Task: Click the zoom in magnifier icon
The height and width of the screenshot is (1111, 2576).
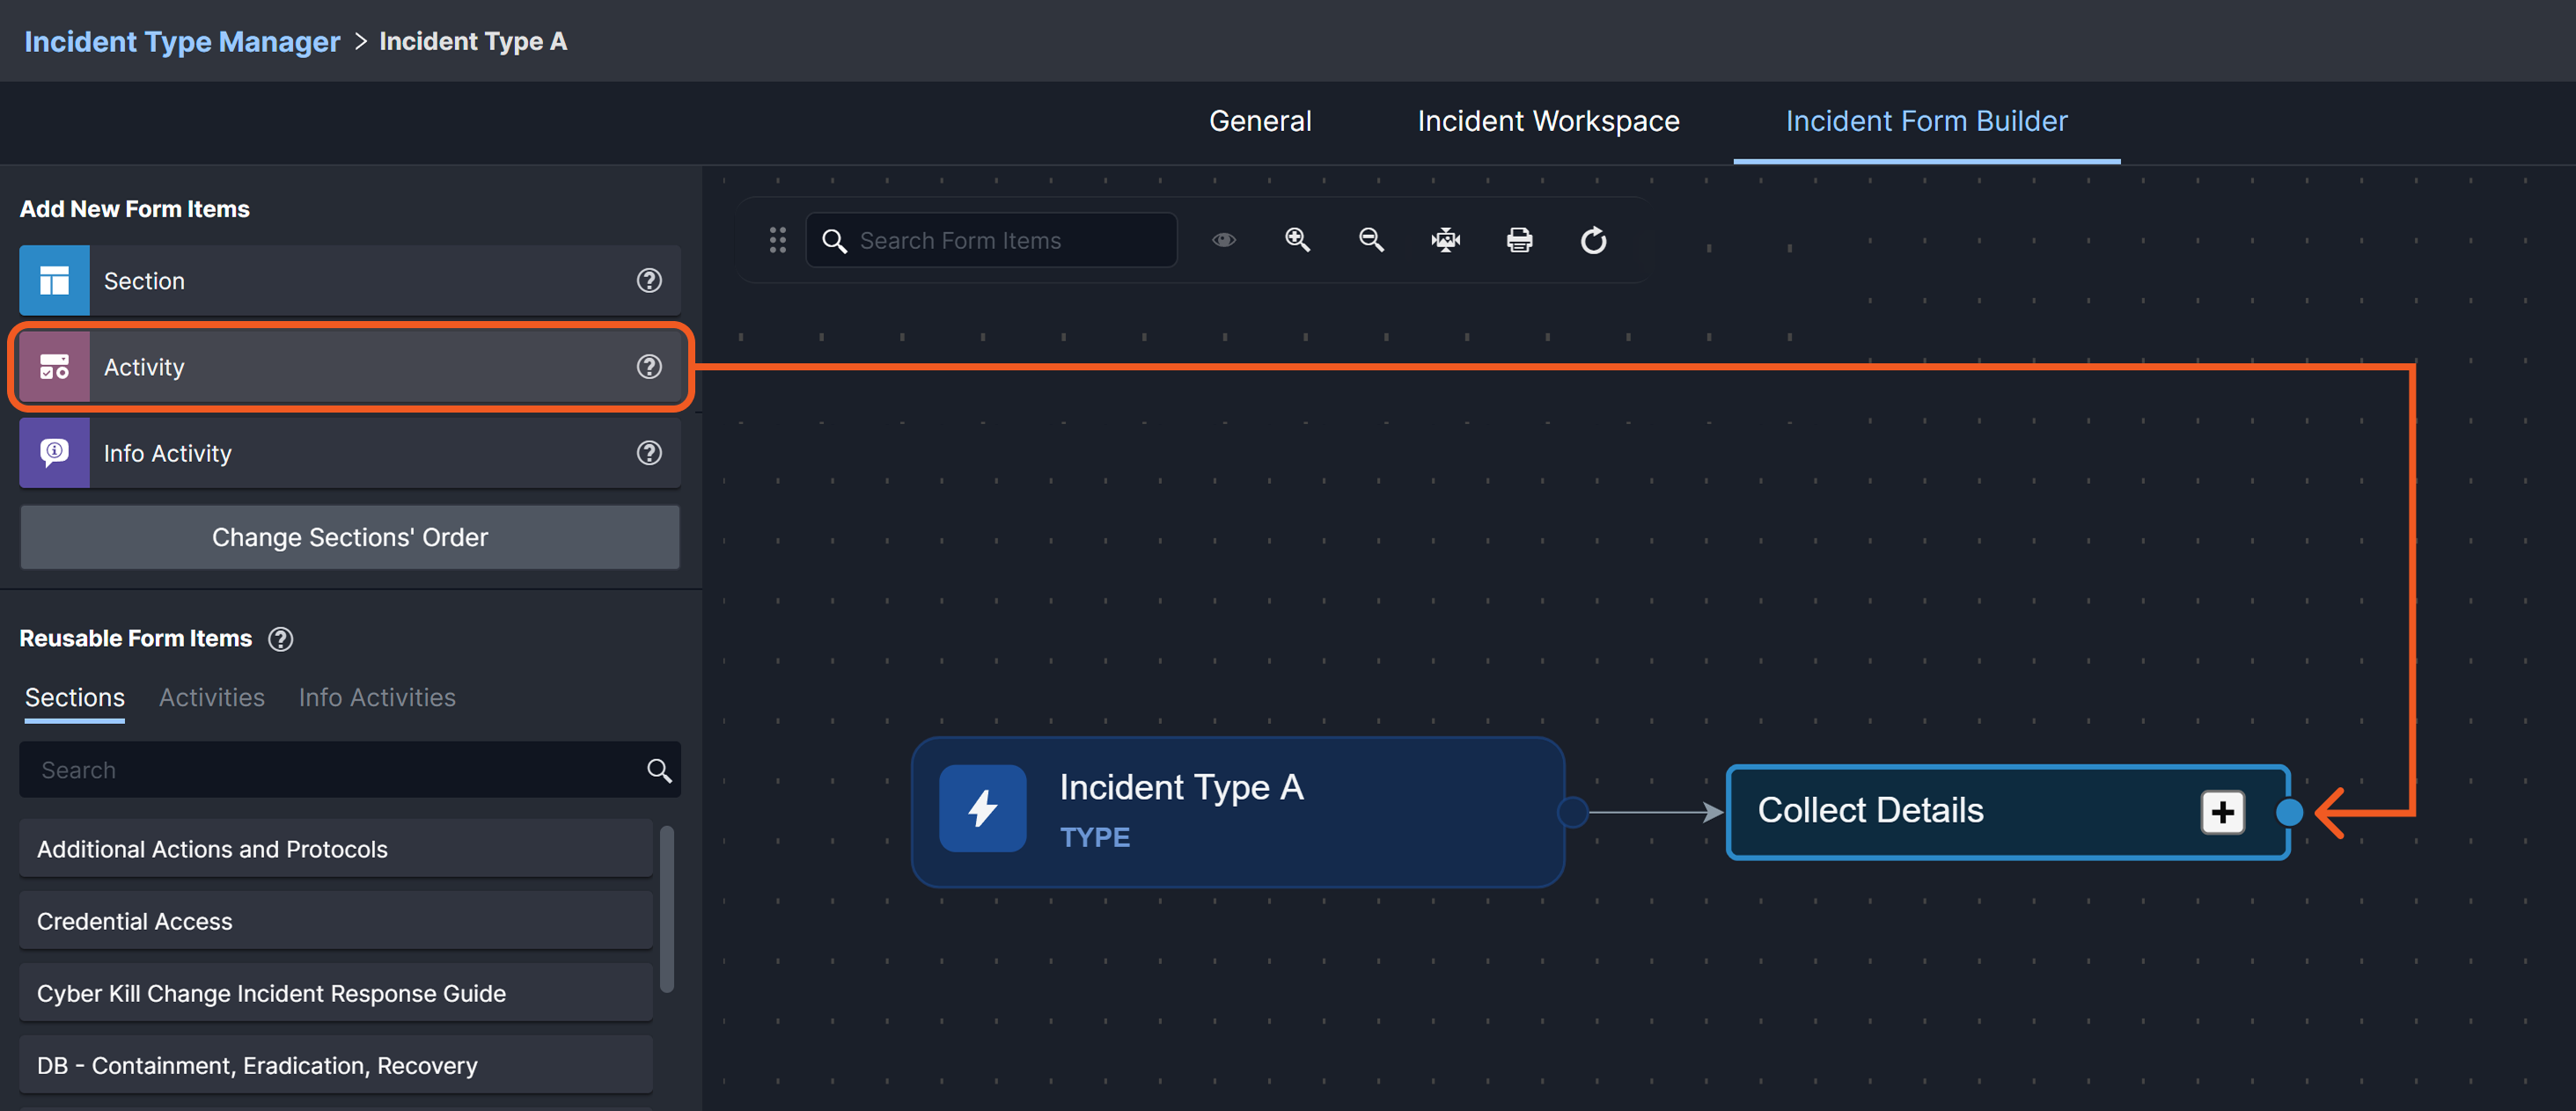Action: (x=1297, y=240)
